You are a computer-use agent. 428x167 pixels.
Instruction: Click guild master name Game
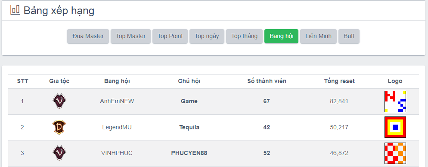pyautogui.click(x=189, y=101)
